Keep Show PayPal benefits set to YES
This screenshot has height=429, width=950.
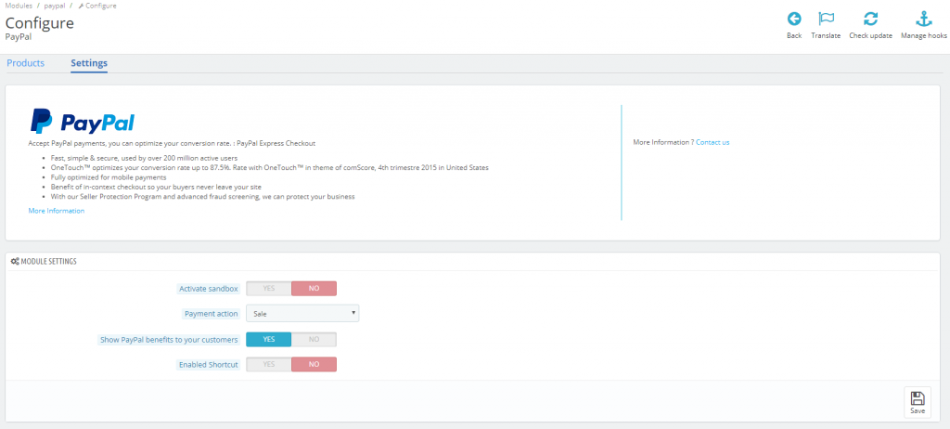click(x=269, y=340)
